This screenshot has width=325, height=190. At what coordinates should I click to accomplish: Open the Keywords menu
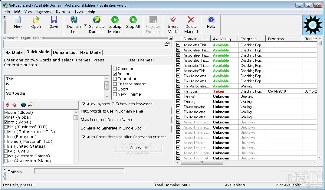(x=44, y=11)
